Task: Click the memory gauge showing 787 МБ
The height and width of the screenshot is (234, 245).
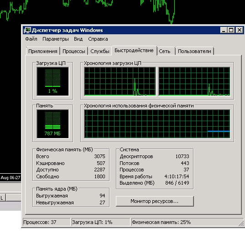Action: pyautogui.click(x=52, y=124)
